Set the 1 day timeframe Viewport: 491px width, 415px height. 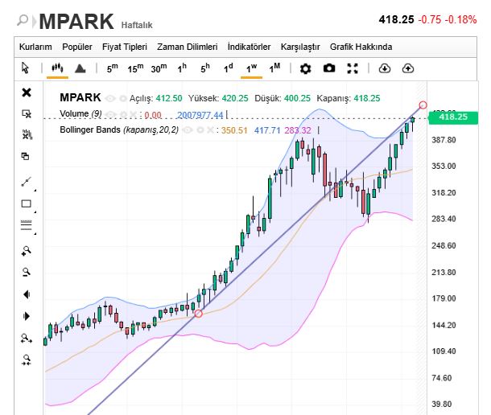229,68
